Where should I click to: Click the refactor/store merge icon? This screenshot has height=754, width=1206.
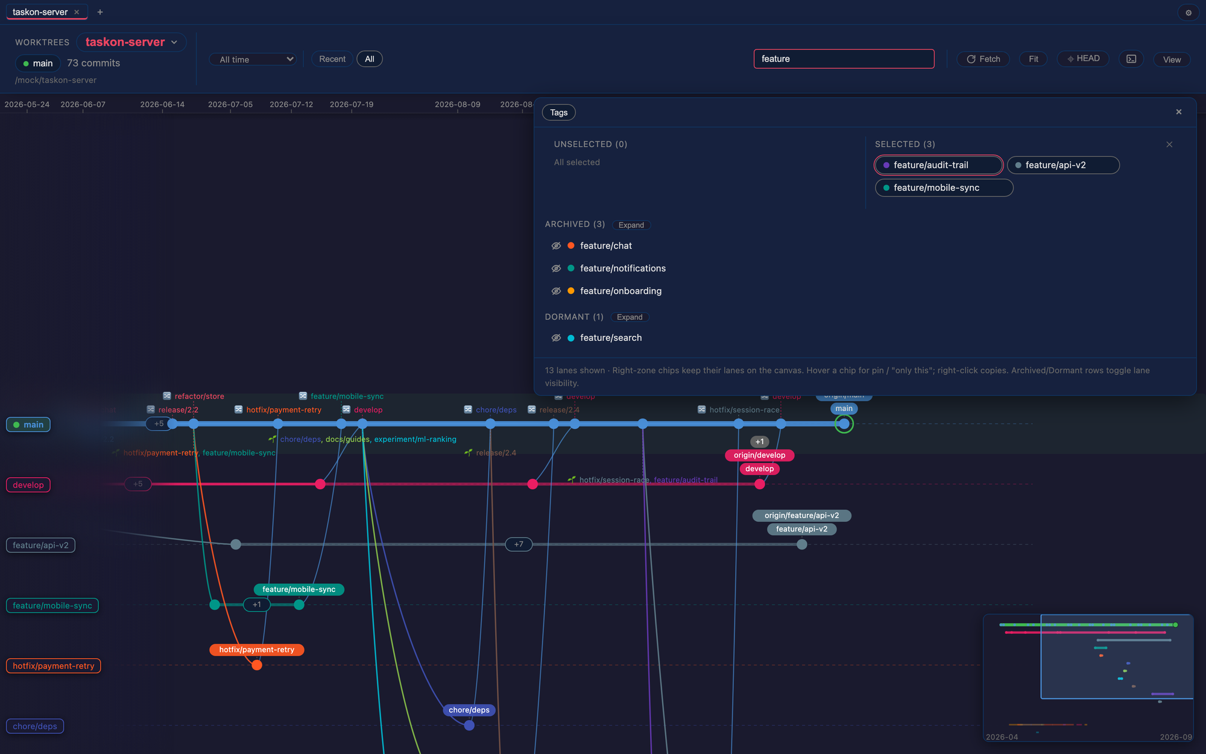(x=167, y=396)
